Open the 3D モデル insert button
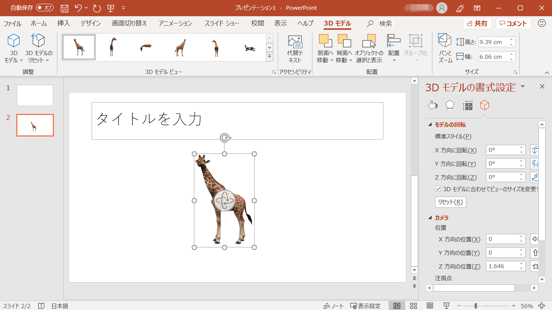552x310 pixels. [x=14, y=48]
